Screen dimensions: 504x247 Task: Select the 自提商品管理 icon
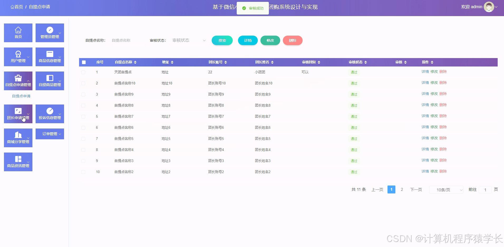tap(50, 81)
